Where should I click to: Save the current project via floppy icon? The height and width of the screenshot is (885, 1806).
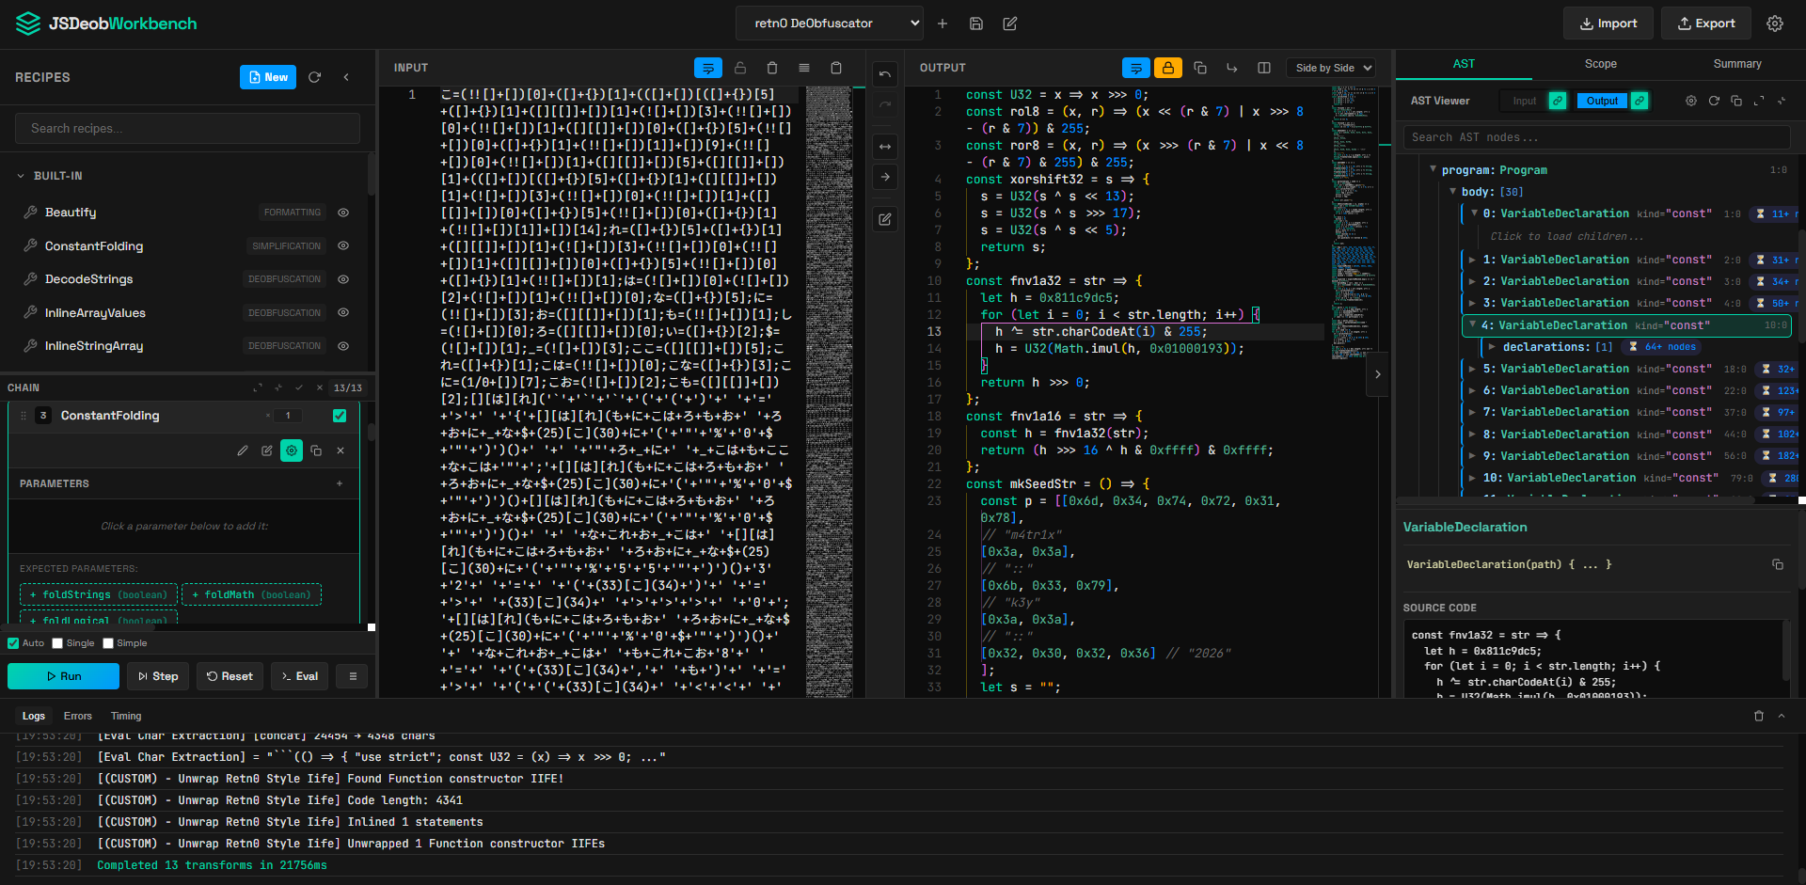(x=976, y=24)
